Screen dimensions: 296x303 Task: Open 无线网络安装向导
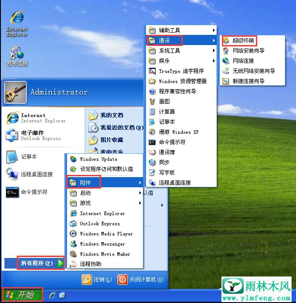pos(252,71)
